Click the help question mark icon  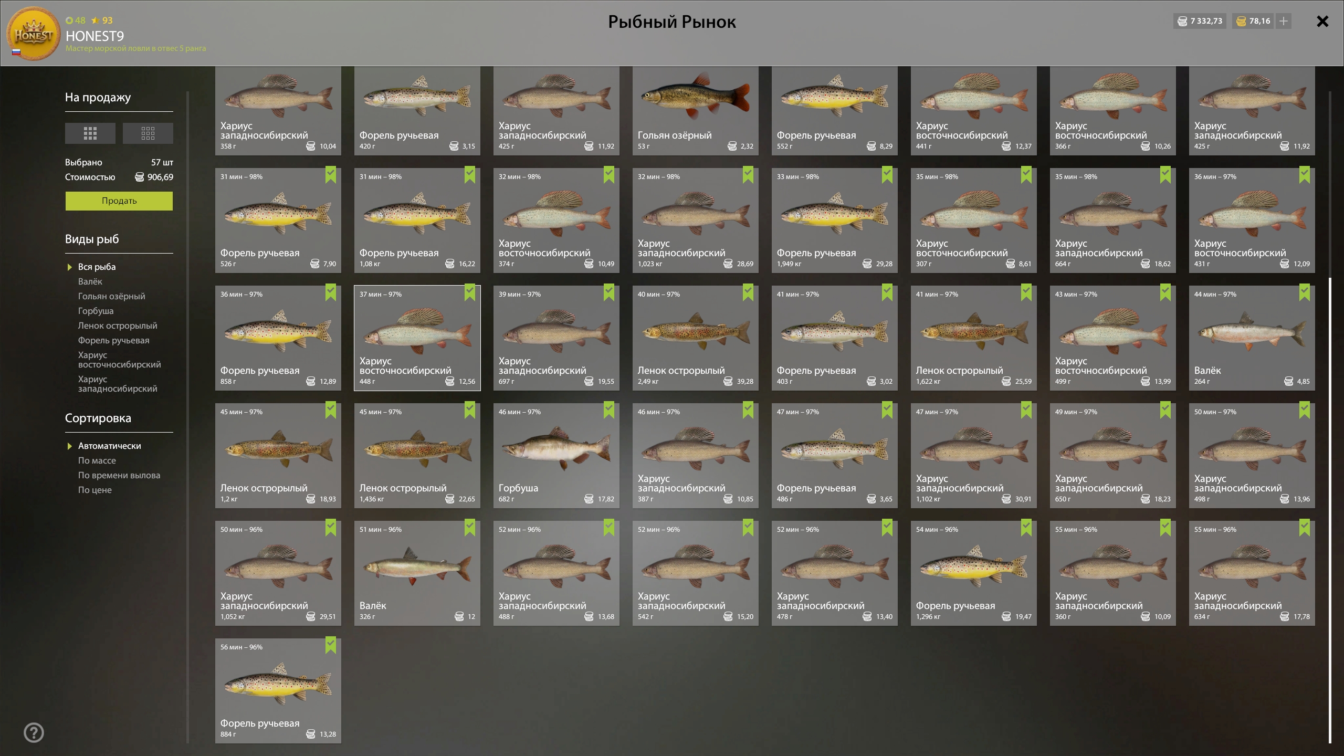pos(34,732)
